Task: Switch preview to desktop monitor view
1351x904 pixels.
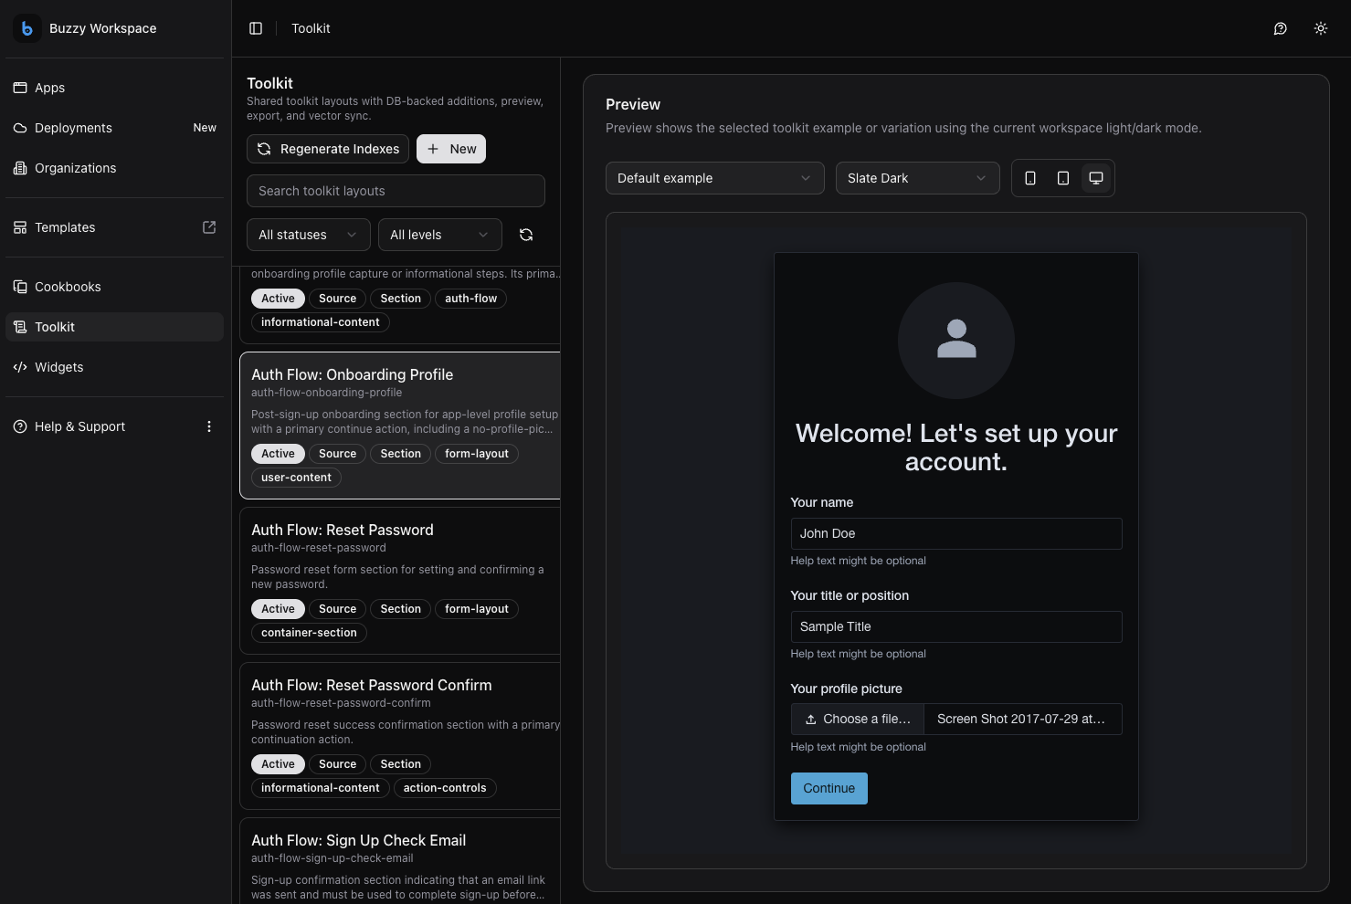Action: click(1096, 178)
